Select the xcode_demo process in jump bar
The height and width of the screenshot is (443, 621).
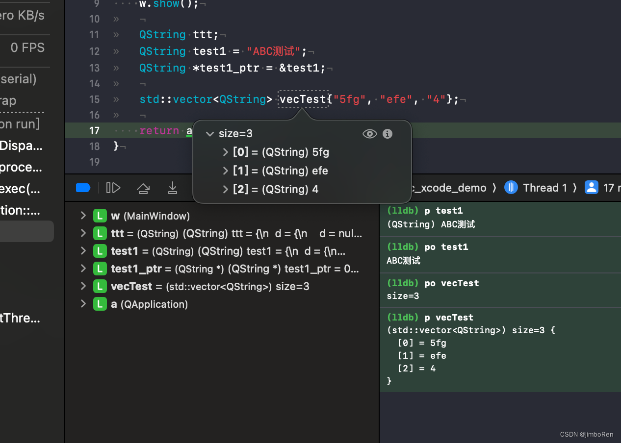(x=449, y=188)
